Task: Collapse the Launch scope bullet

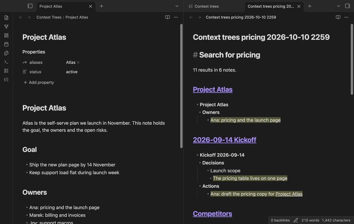Action: tap(208, 171)
